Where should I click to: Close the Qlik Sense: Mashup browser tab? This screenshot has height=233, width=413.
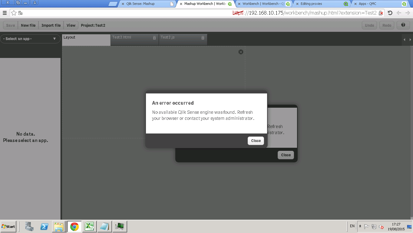(x=123, y=4)
